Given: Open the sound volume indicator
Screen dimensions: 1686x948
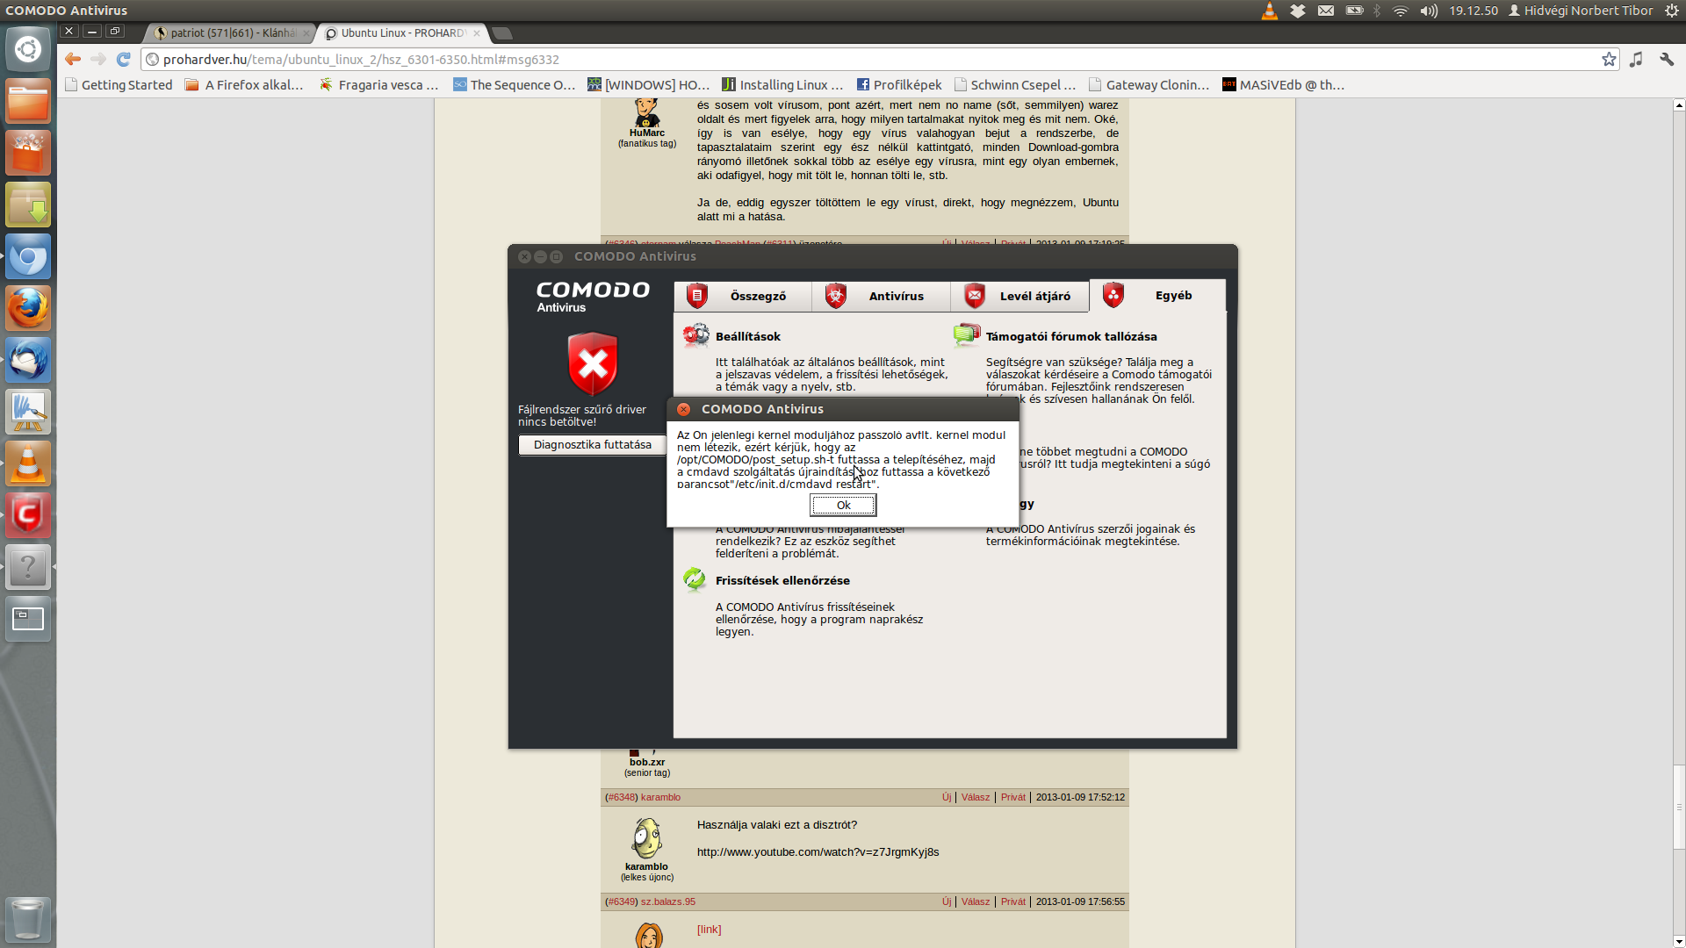Looking at the screenshot, I should coord(1430,11).
